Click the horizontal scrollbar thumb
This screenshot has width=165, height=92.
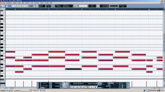[x=12, y=88]
